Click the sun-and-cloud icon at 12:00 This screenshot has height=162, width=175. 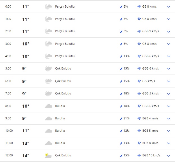(48, 156)
